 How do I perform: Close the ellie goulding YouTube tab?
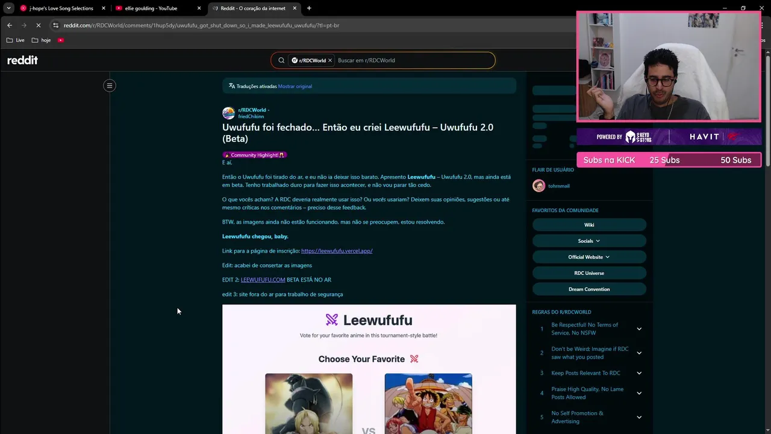click(x=199, y=8)
